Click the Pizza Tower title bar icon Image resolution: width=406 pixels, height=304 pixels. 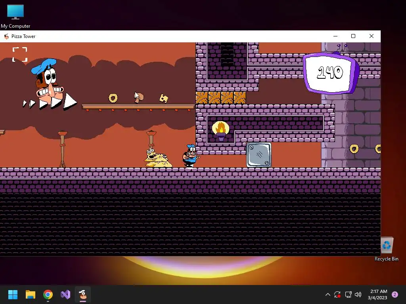[6, 36]
